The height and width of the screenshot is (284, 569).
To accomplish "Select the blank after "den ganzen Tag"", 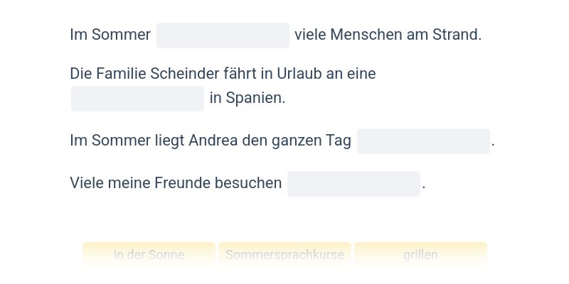I will [423, 141].
